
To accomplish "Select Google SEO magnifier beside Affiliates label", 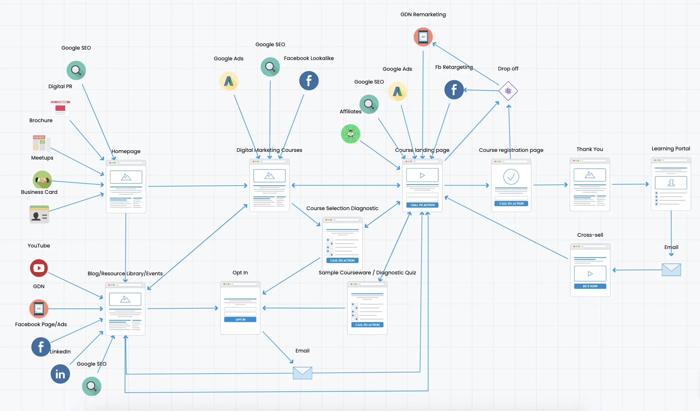I will pyautogui.click(x=369, y=104).
